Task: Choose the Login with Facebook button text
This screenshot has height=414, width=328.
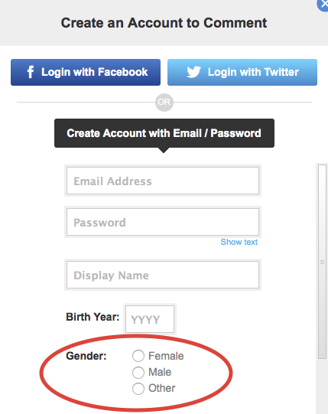Action: coord(95,72)
